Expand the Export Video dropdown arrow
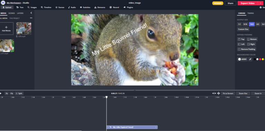The image size is (265, 131). (x=260, y=3)
